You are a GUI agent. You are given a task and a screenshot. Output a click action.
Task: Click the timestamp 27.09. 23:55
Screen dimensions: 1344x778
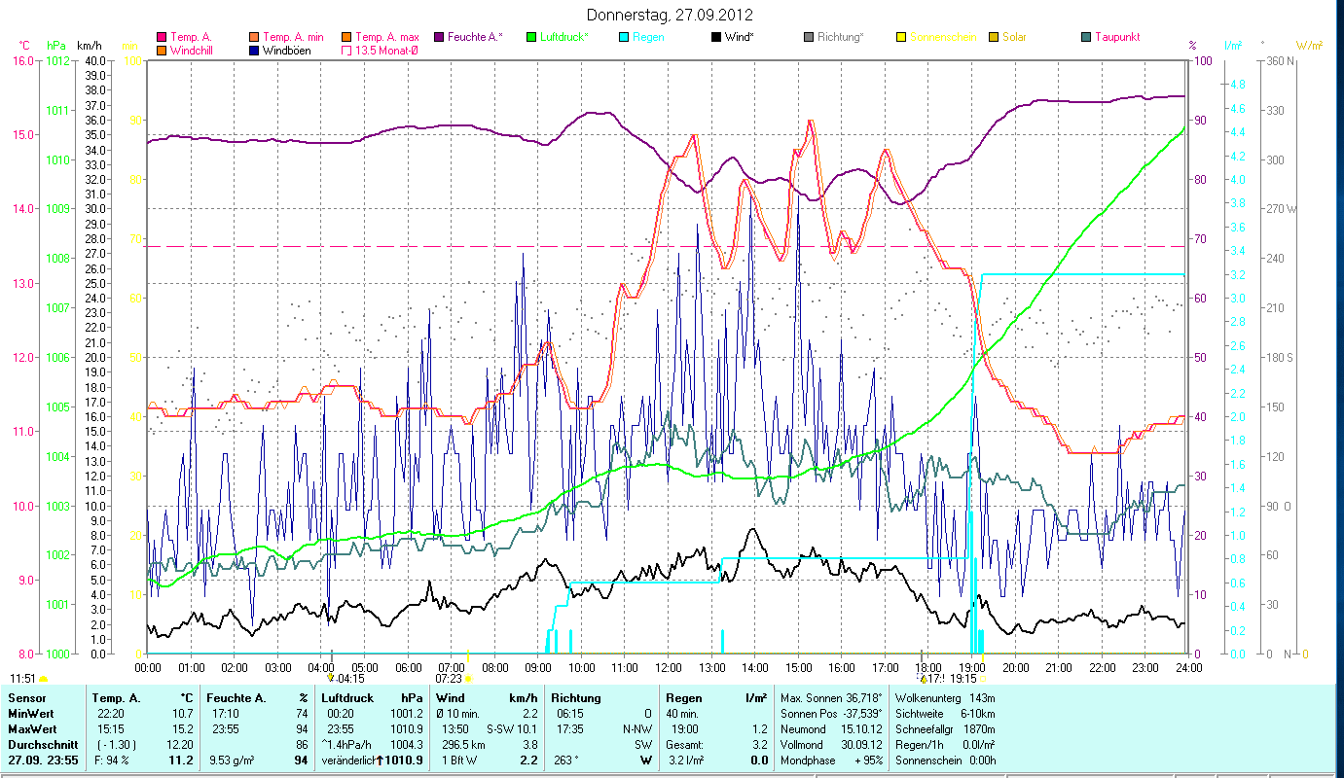(42, 760)
